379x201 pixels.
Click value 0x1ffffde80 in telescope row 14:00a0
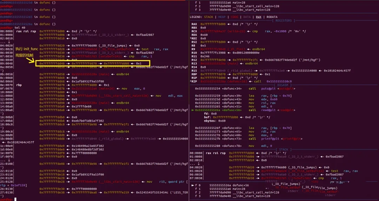(81, 106)
